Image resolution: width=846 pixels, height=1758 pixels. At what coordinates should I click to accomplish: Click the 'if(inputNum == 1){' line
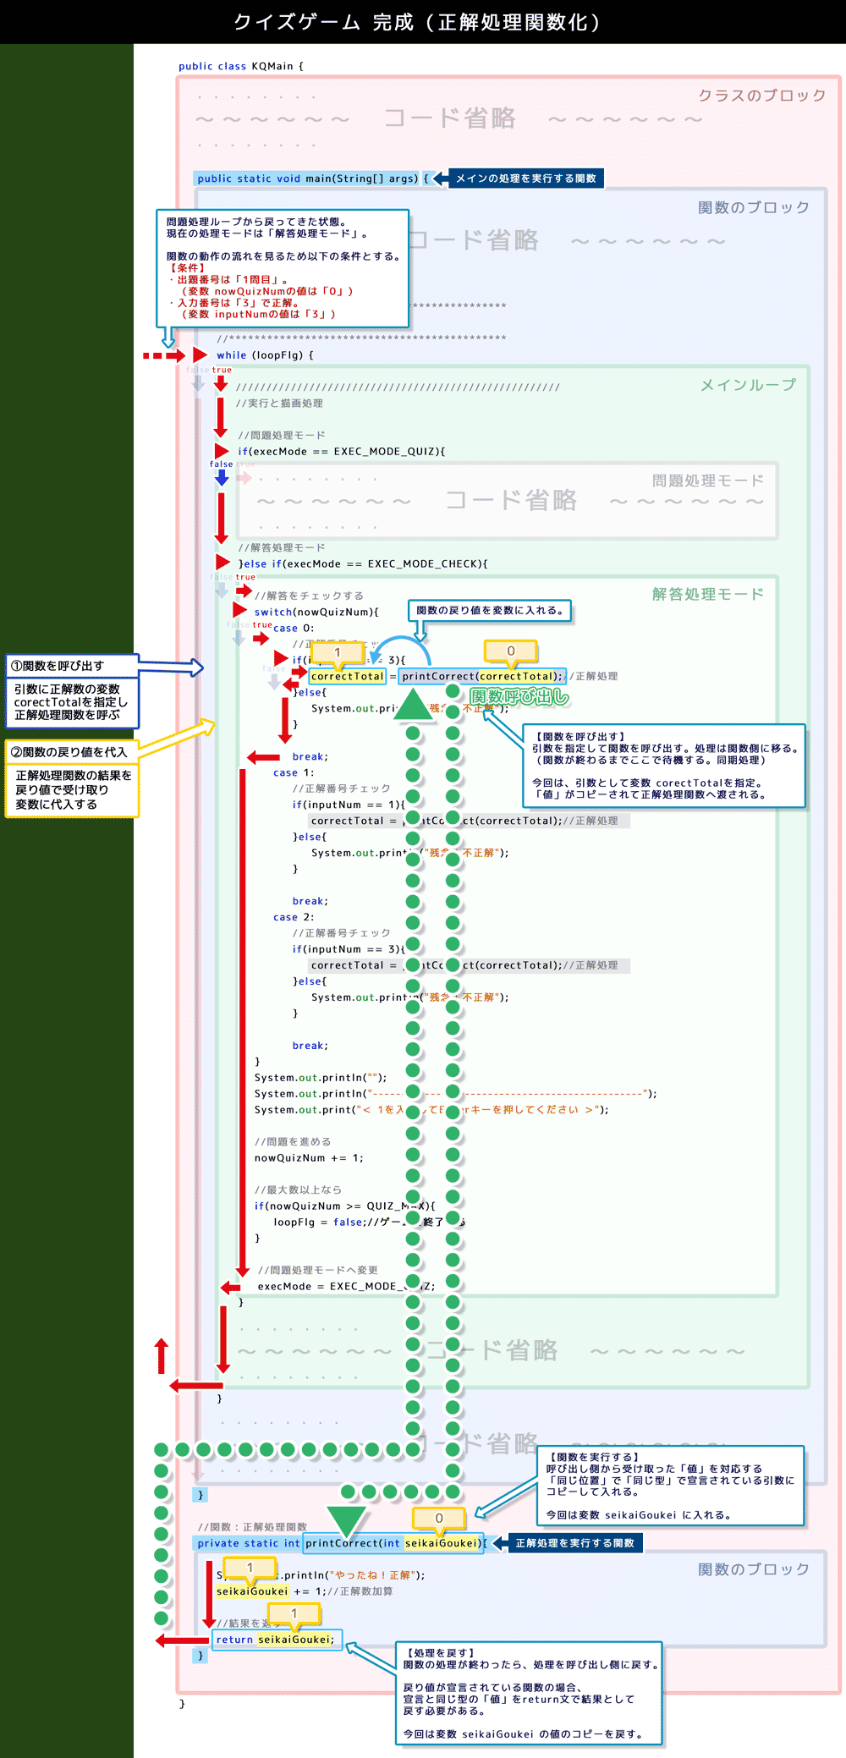point(349,805)
